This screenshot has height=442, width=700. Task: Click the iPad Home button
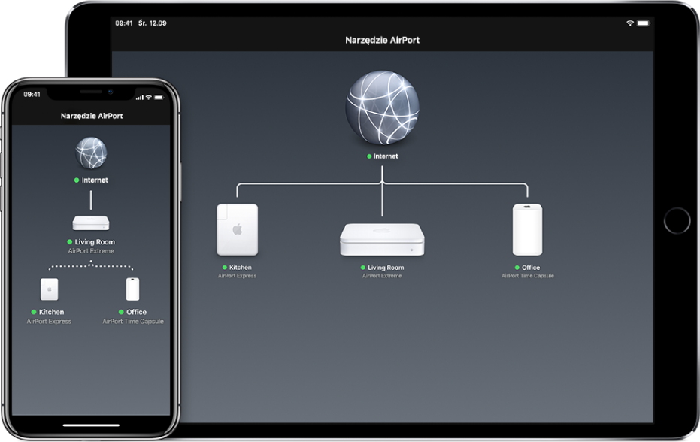[677, 220]
